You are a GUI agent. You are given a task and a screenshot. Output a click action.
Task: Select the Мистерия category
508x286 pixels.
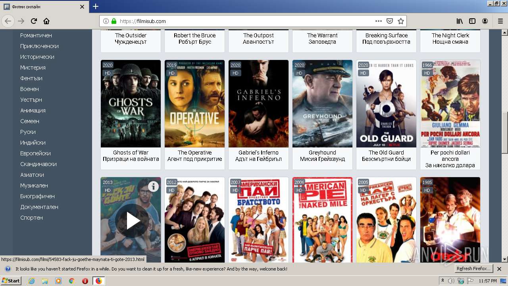[x=33, y=68]
